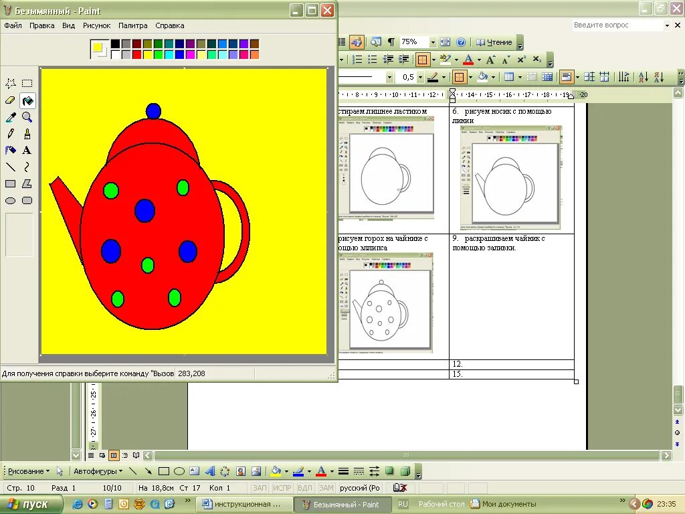The height and width of the screenshot is (514, 685).
Task: Pick the bright green color in Paint palette
Action: tap(158, 55)
